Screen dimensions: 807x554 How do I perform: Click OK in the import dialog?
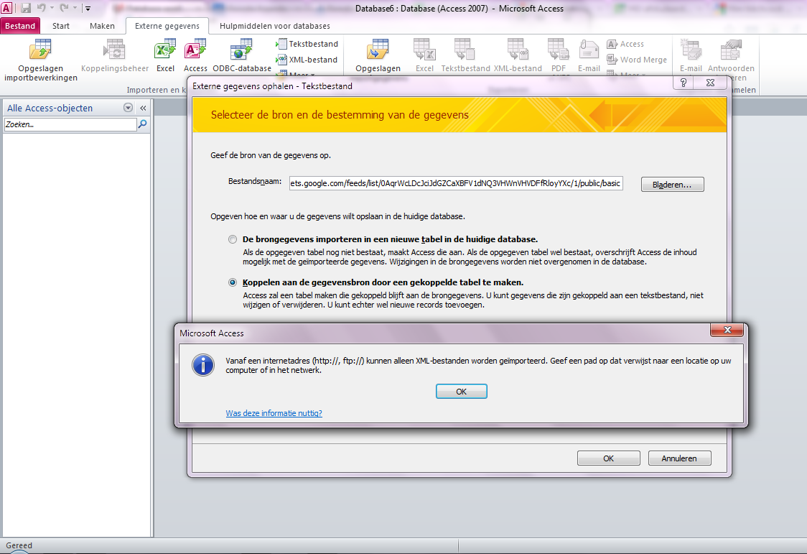pyautogui.click(x=608, y=458)
